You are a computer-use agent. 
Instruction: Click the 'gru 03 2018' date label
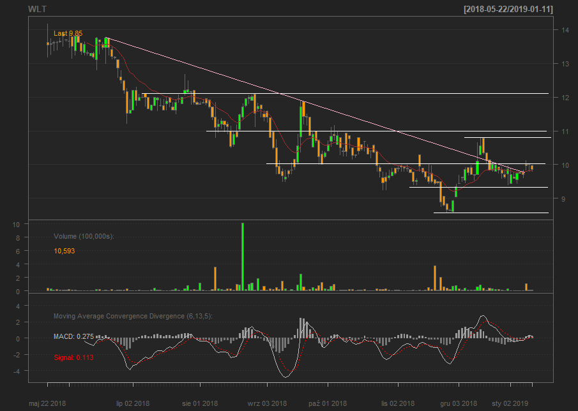click(x=458, y=403)
